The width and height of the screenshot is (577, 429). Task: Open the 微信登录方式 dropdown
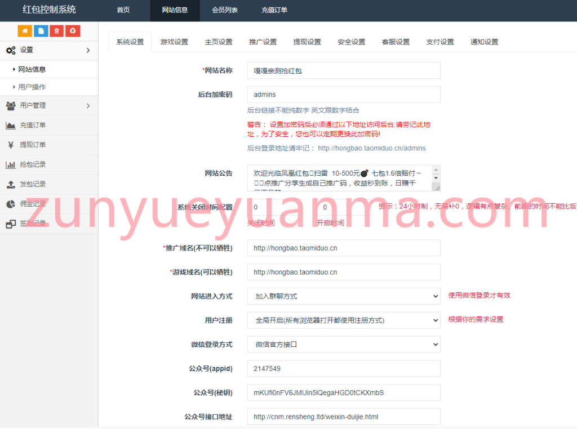pyautogui.click(x=344, y=345)
